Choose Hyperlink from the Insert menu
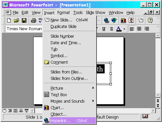Screen dimensions: 162x126 tap(69, 120)
